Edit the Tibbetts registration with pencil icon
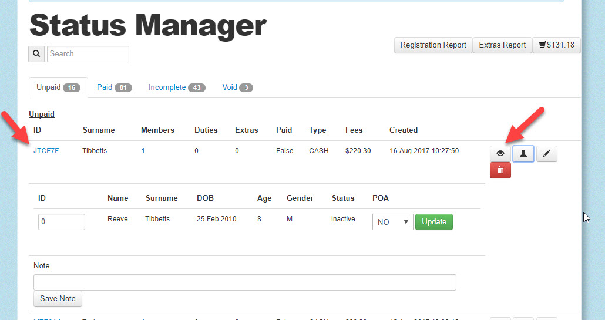605x320 pixels. click(547, 153)
